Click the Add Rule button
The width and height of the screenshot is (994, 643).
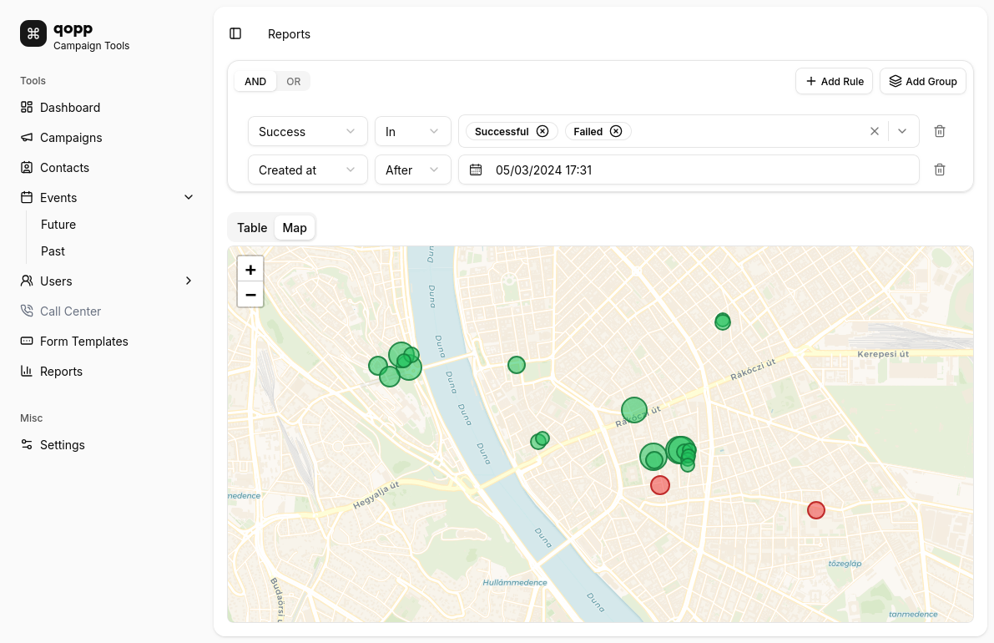pyautogui.click(x=834, y=81)
